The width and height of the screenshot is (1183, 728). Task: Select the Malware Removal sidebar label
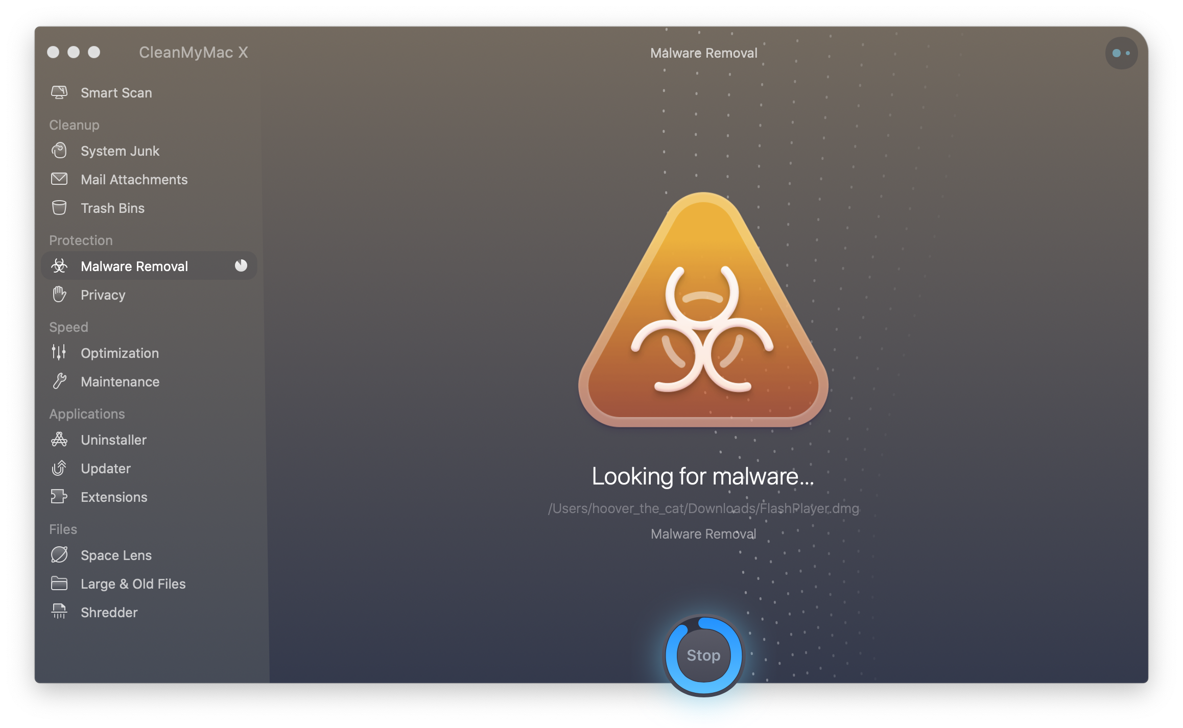pos(134,266)
